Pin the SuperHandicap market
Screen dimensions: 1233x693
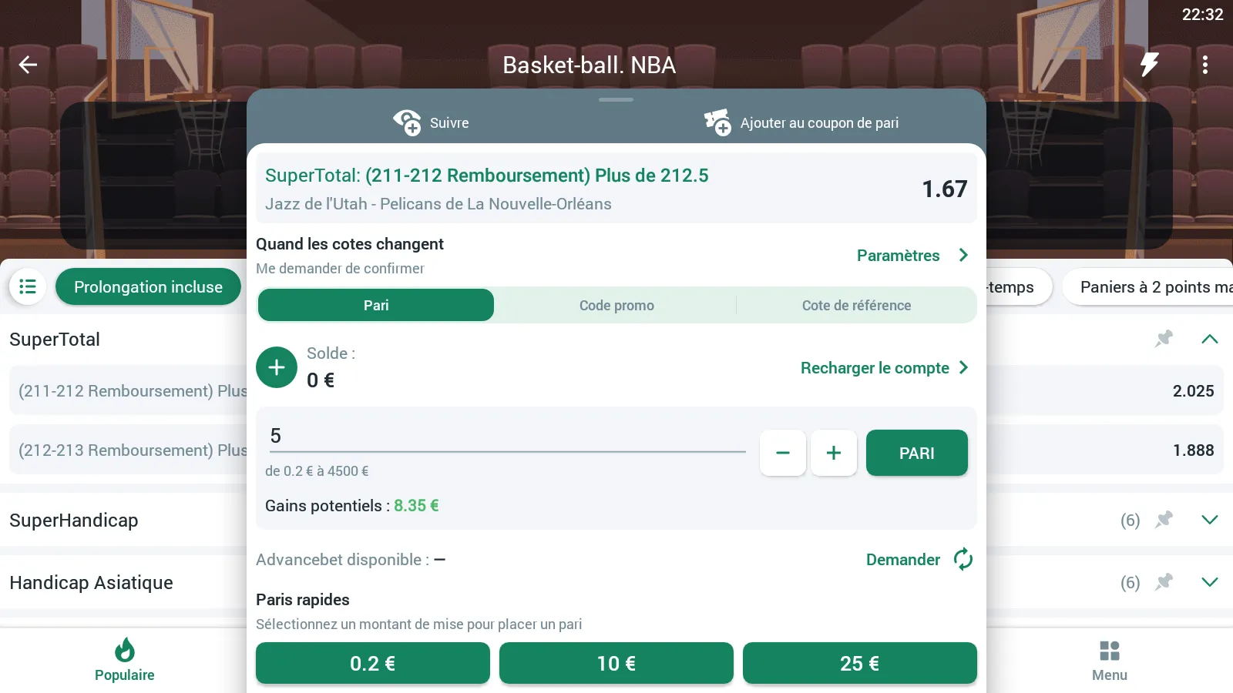pyautogui.click(x=1164, y=520)
